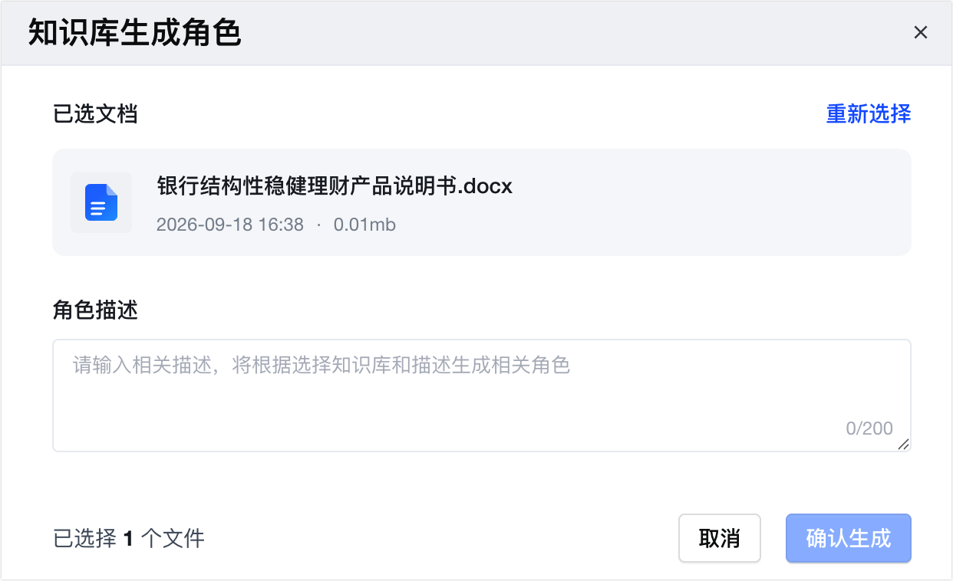Click the 0/200 character counter
Screen dimensions: 953x581
click(x=869, y=428)
